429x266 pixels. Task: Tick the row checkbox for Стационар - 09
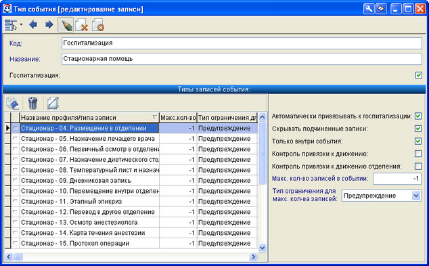pyautogui.click(x=15, y=180)
